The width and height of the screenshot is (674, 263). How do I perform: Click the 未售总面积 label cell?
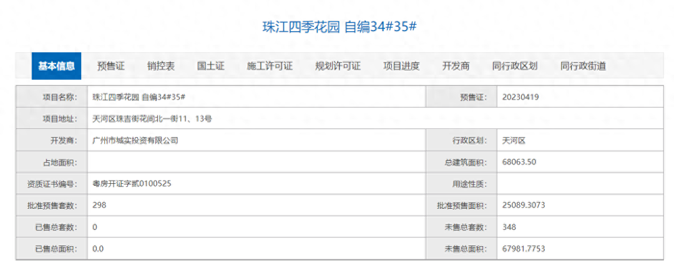tap(461, 249)
